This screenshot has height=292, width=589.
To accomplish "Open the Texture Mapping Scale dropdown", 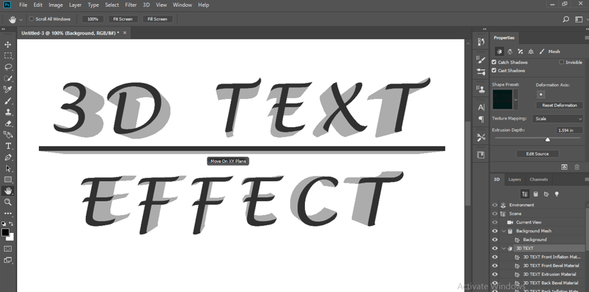I will 558,119.
